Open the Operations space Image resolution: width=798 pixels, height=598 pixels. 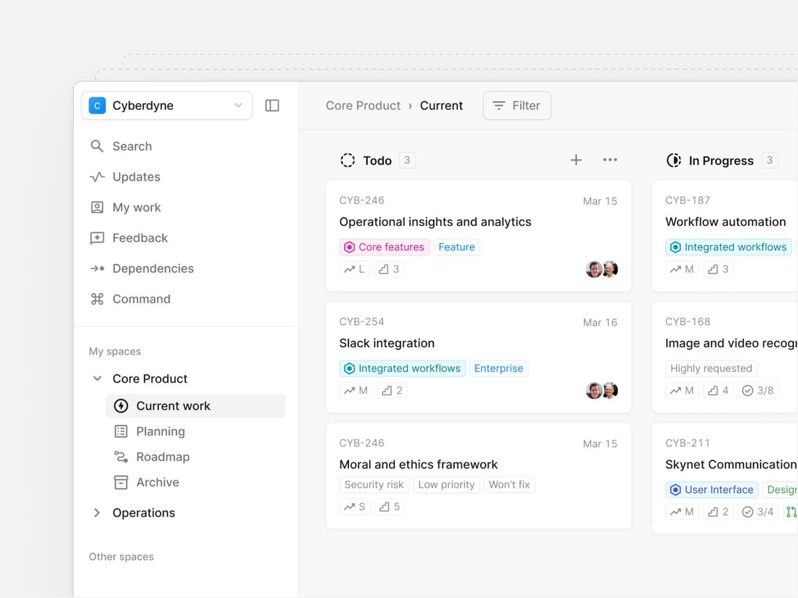(144, 513)
